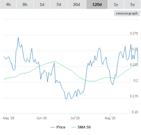Switch chart to 1y range
The width and height of the screenshot is (141, 135).
coord(116,4)
